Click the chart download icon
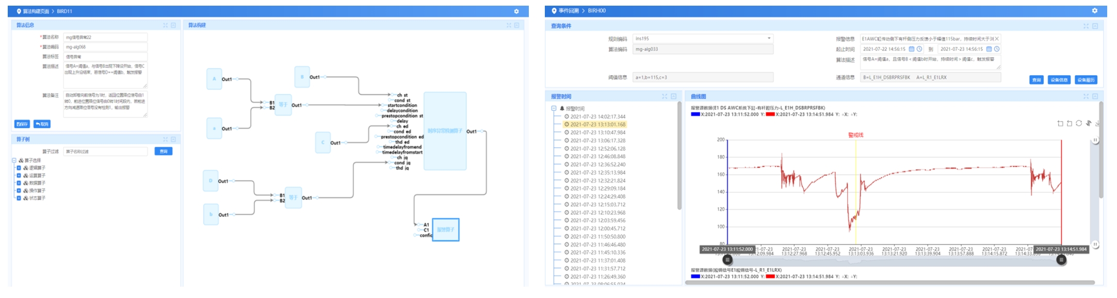Image resolution: width=1117 pixels, height=298 pixels. 1098,124
